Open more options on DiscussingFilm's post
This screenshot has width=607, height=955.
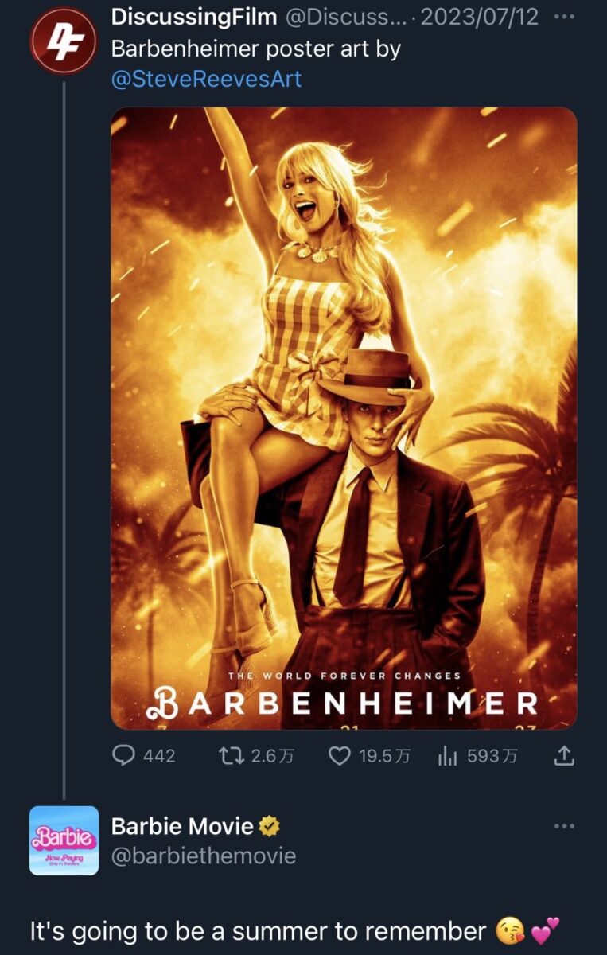coord(563,17)
